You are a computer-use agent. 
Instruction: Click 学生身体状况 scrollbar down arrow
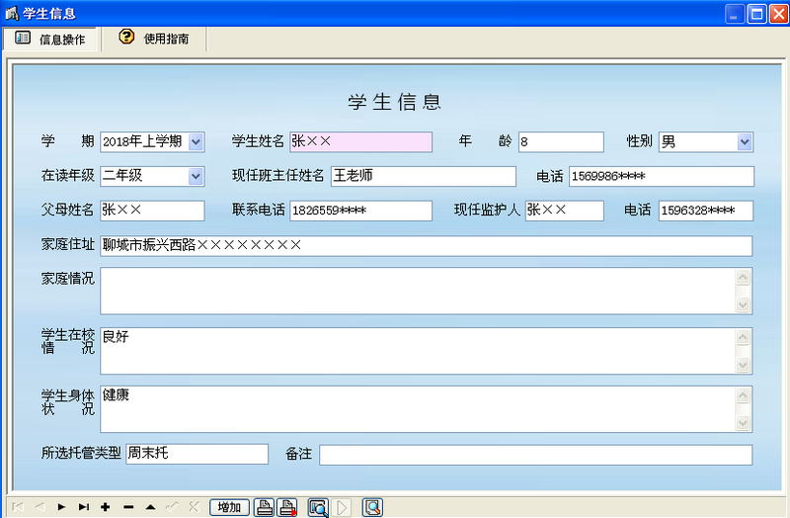coord(744,423)
